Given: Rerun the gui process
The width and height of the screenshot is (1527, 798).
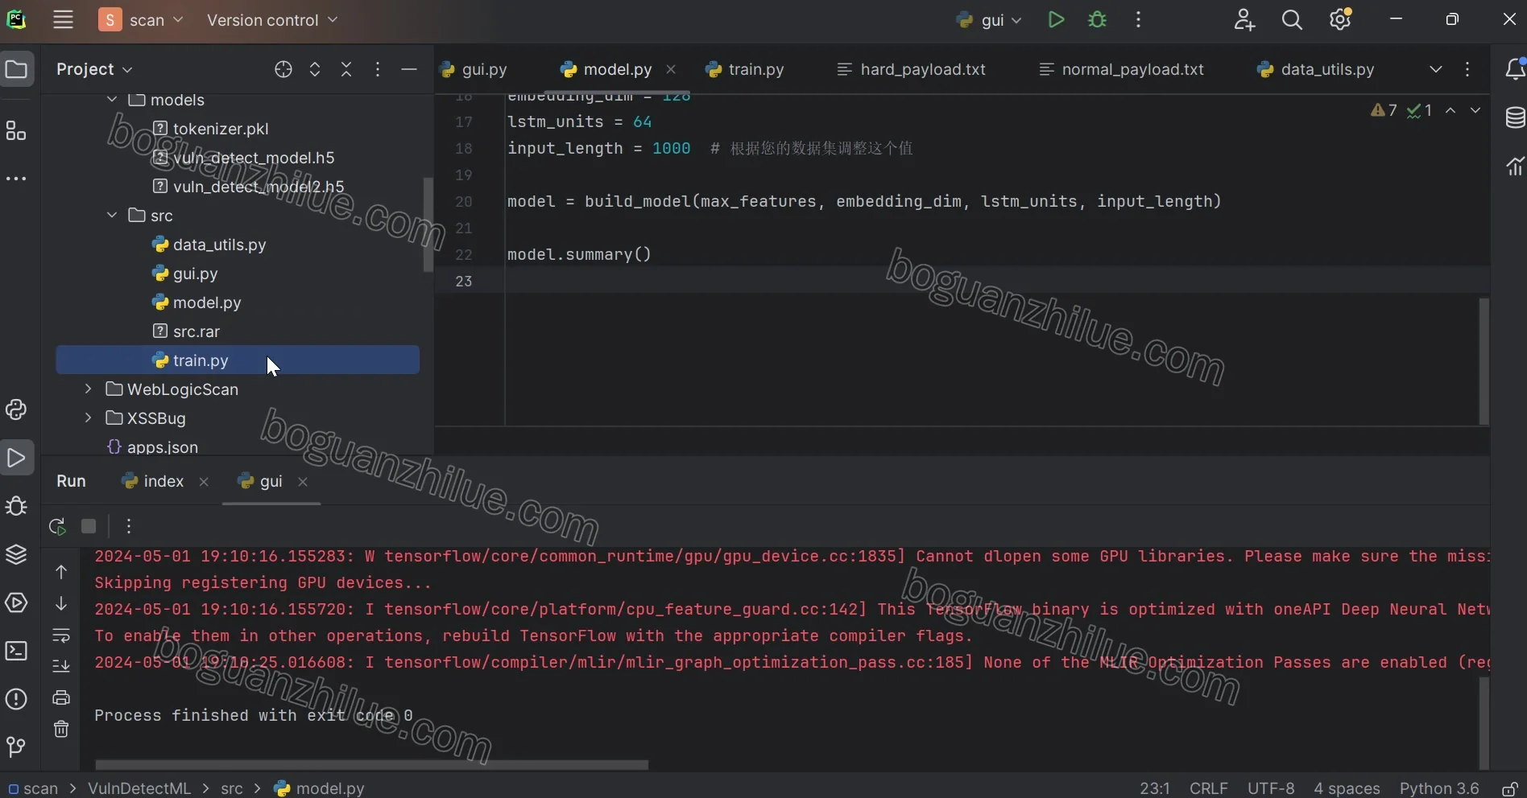Looking at the screenshot, I should (57, 526).
